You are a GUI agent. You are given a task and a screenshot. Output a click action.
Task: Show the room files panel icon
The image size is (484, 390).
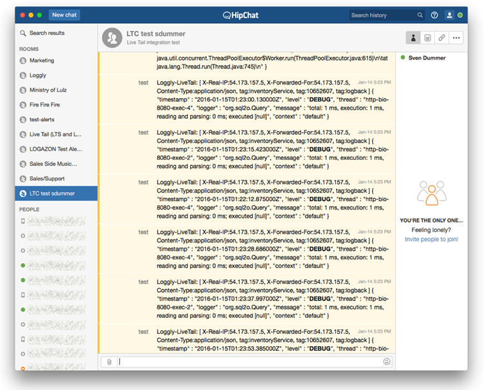pyautogui.click(x=427, y=37)
